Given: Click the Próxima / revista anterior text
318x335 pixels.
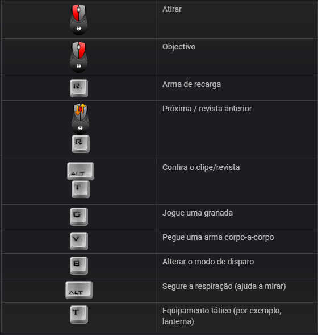Looking at the screenshot, I should pyautogui.click(x=207, y=109).
